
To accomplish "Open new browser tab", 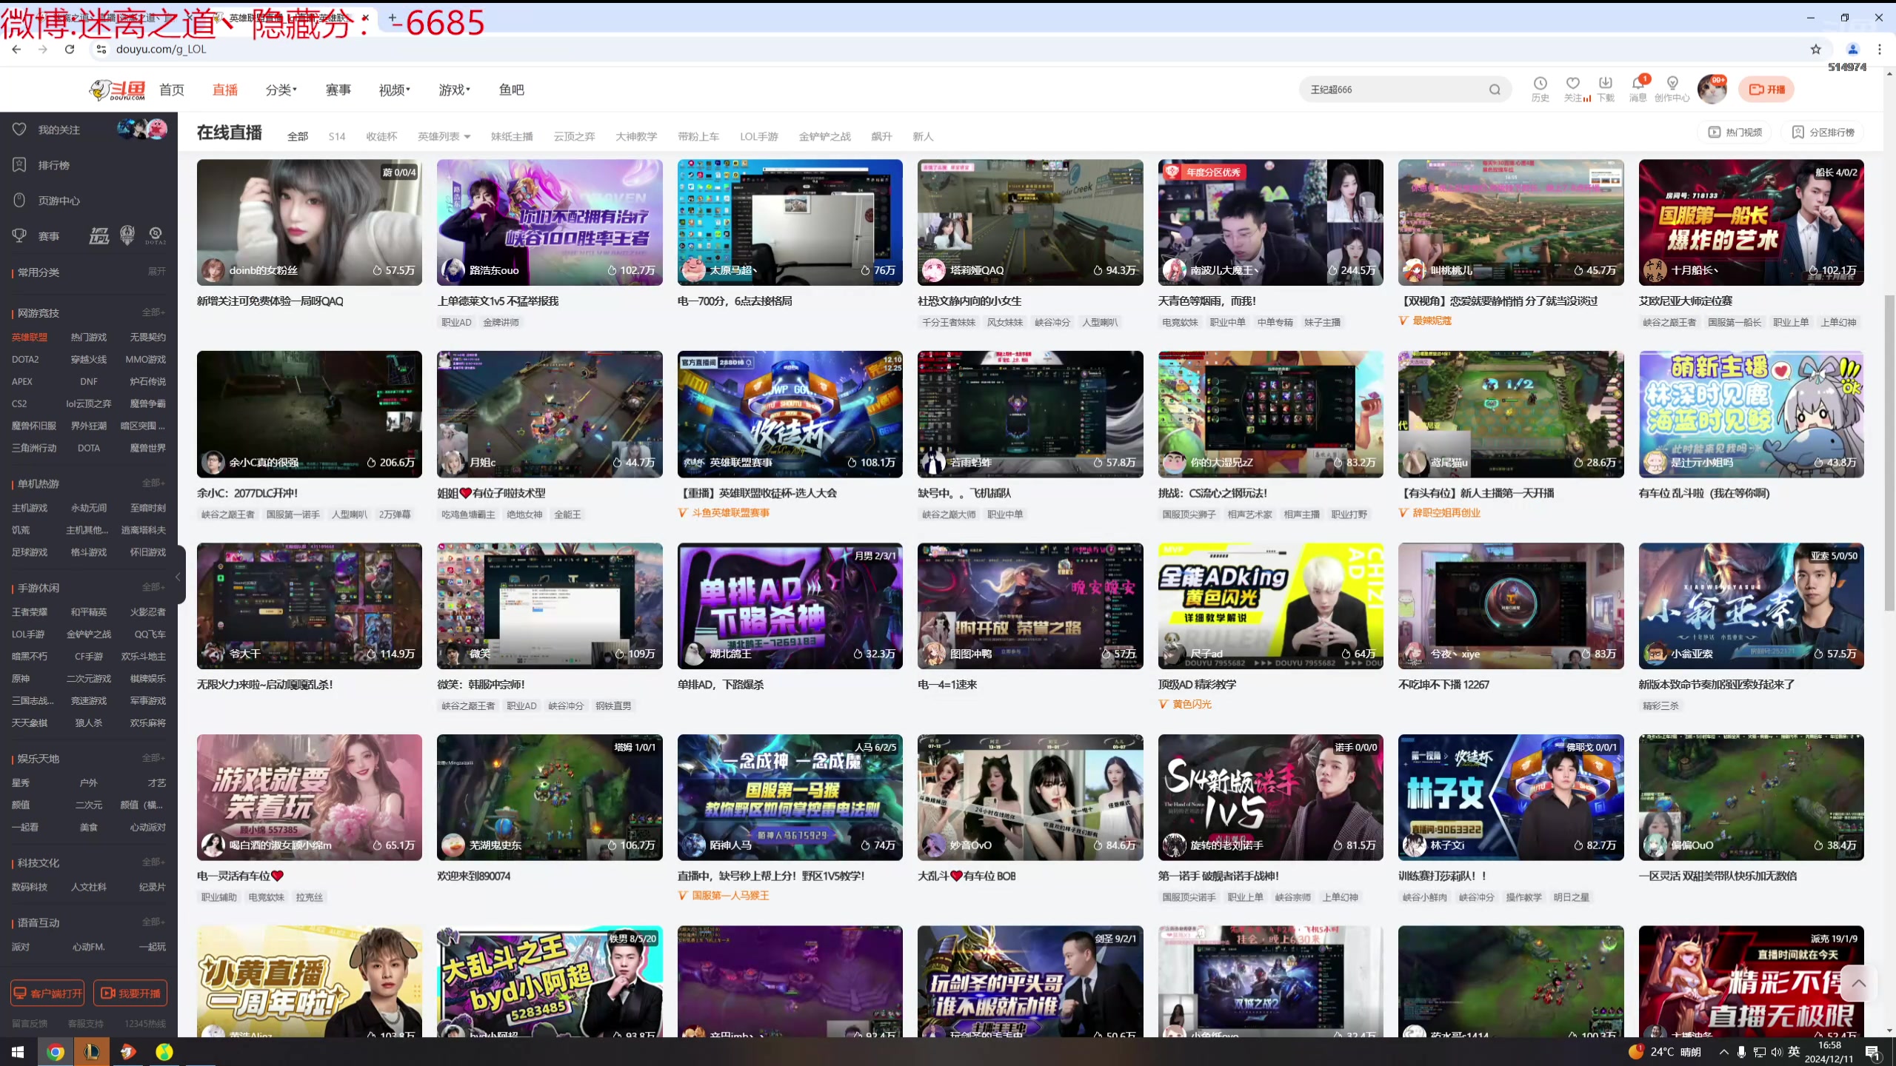I will coord(392,17).
